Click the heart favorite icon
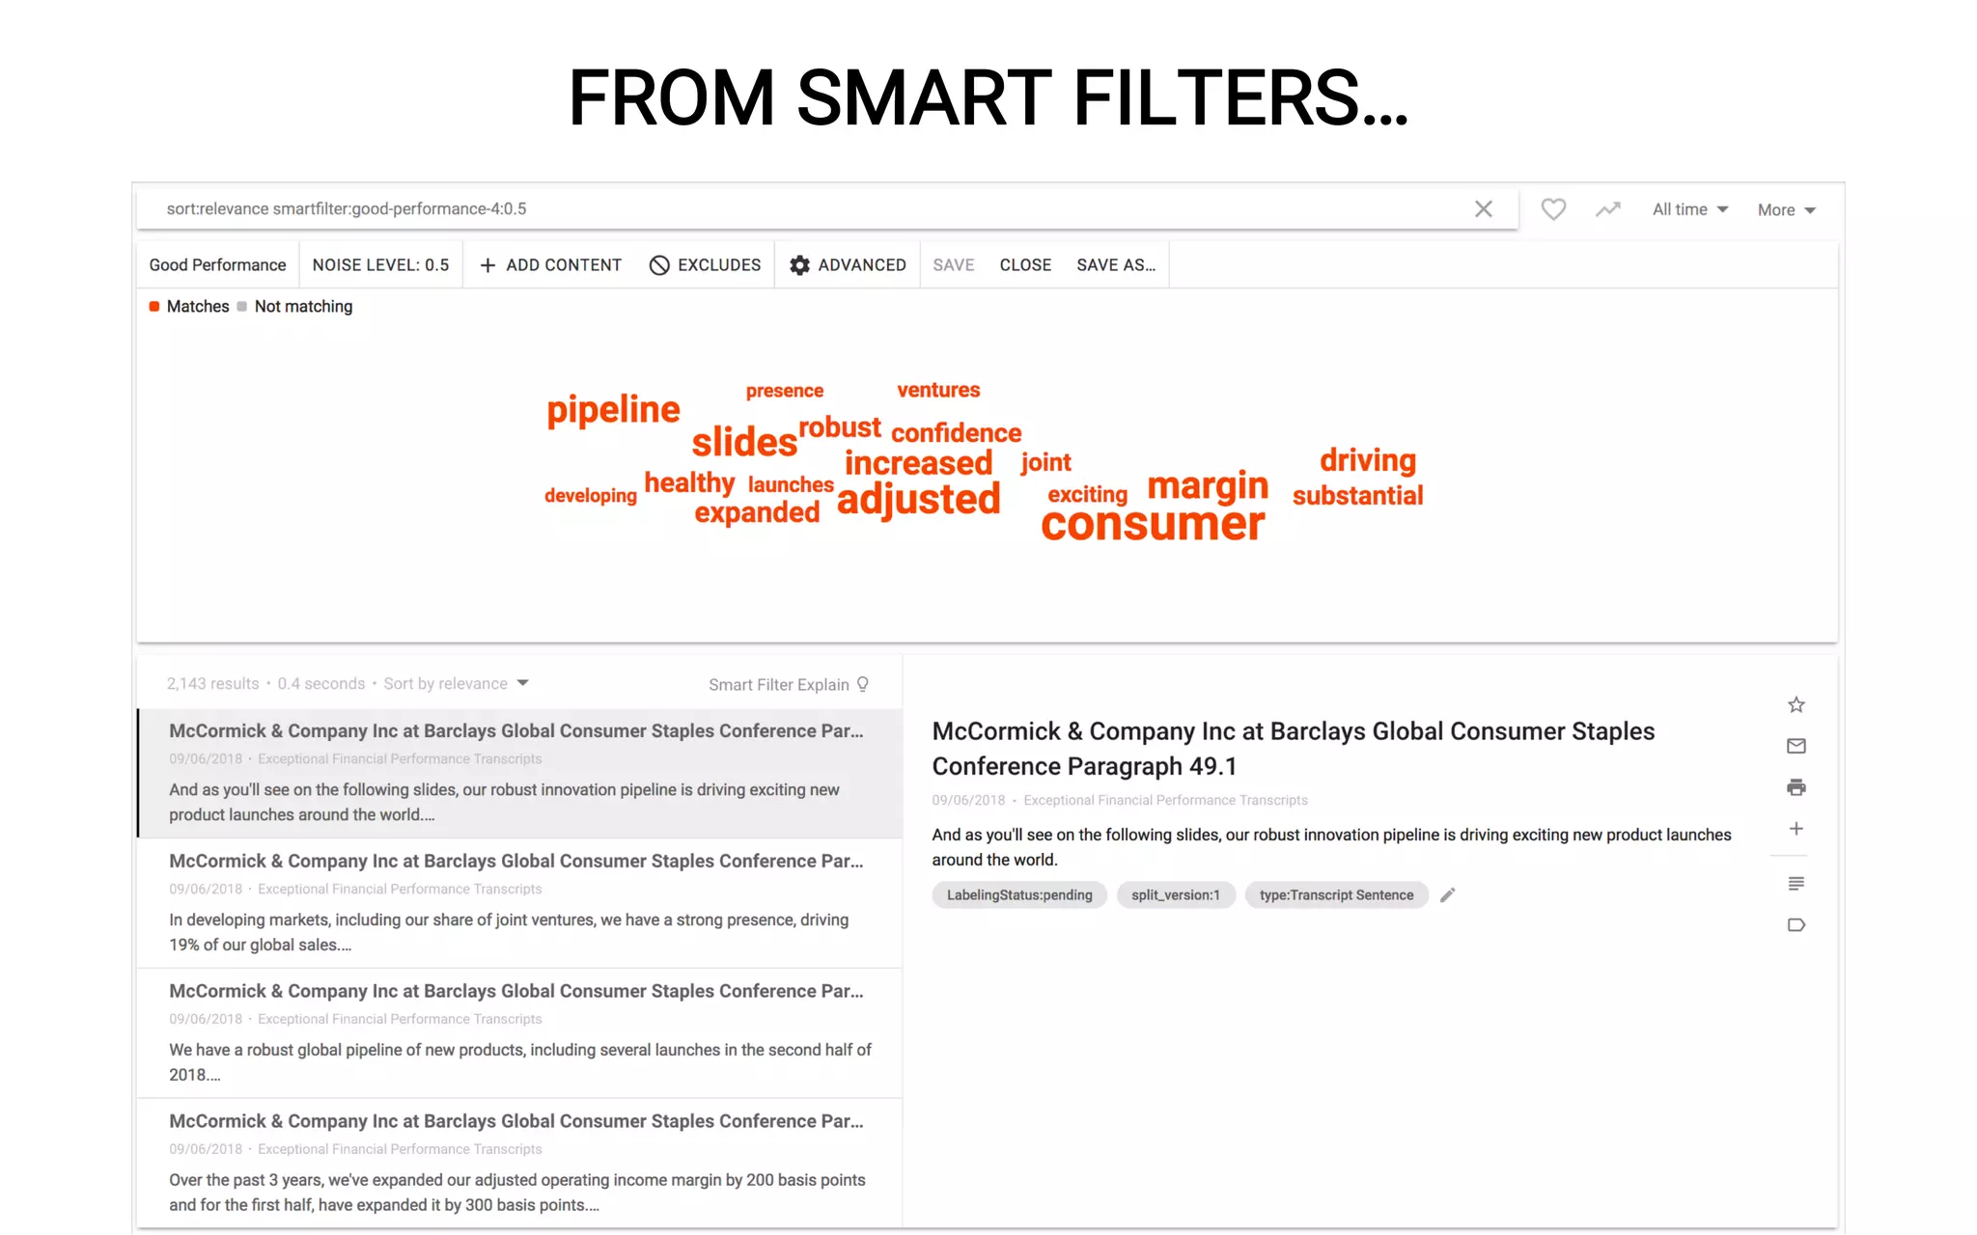Screen dimensions: 1977x1235 click(x=1553, y=209)
